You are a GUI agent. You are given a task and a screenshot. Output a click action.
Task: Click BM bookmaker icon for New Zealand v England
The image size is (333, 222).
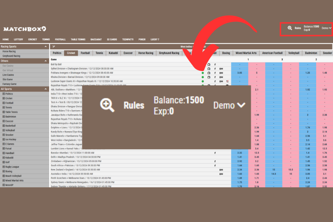pyautogui.click(x=221, y=170)
